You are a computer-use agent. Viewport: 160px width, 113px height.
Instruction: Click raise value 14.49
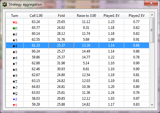pyautogui.click(x=86, y=51)
